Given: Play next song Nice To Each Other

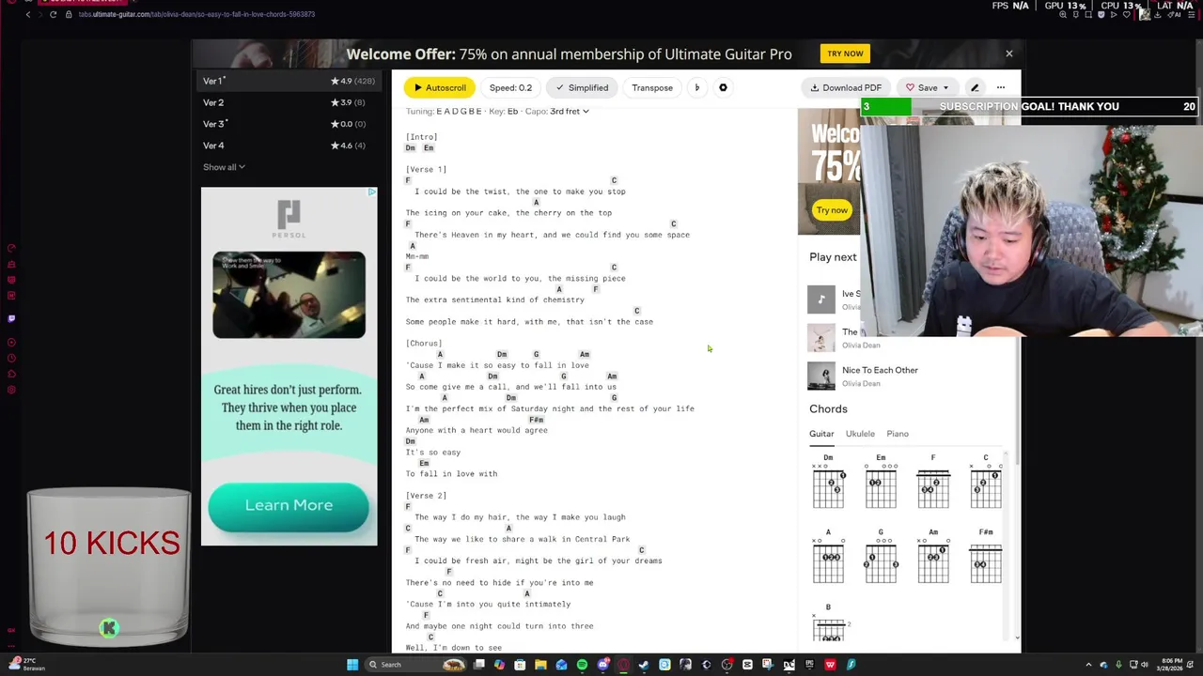Looking at the screenshot, I should [880, 370].
